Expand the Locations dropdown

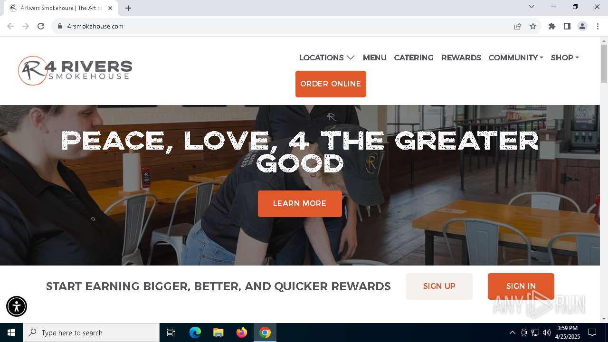coord(327,57)
